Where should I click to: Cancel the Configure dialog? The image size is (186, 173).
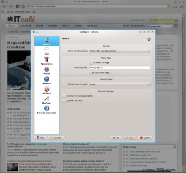145,138
